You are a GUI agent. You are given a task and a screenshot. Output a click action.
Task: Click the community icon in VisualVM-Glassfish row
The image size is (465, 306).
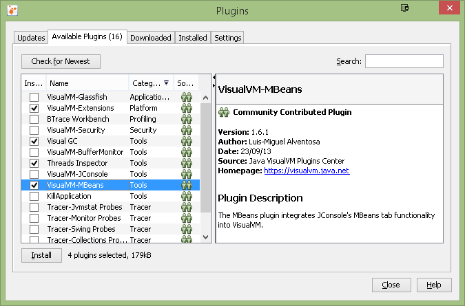(x=187, y=97)
